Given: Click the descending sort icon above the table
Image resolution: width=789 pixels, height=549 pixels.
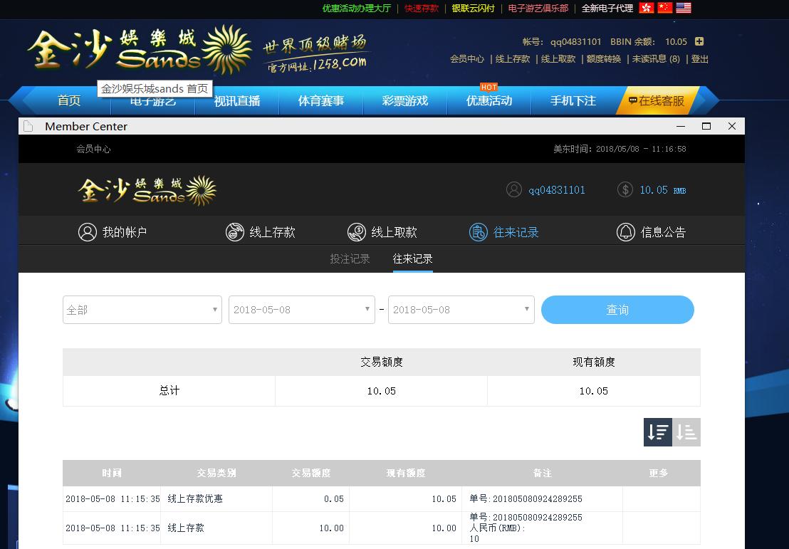Looking at the screenshot, I should (x=657, y=432).
